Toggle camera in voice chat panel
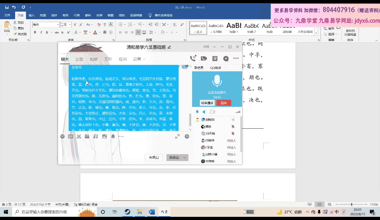Image resolution: width=380 pixels, height=220 pixels. [213, 112]
